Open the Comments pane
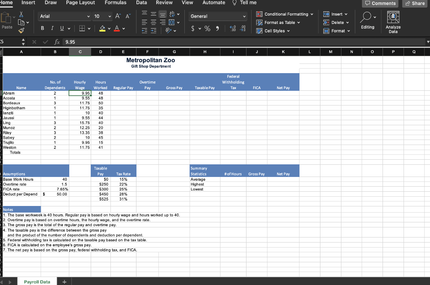 380,3
